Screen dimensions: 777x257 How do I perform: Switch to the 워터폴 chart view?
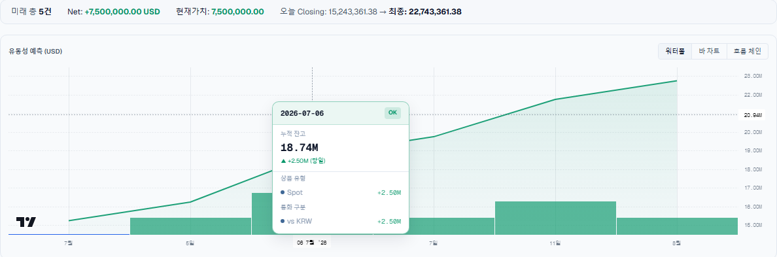pyautogui.click(x=675, y=51)
